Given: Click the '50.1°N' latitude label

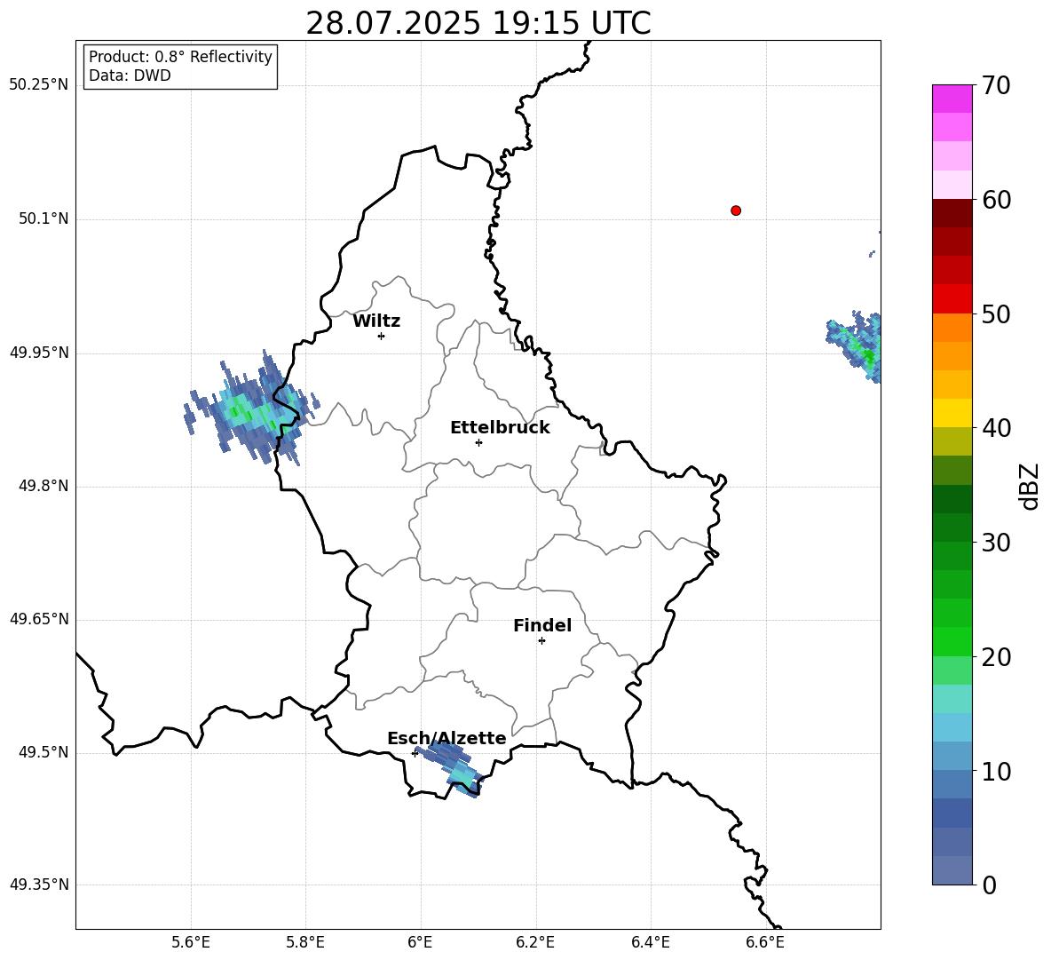Looking at the screenshot, I should tap(43, 219).
